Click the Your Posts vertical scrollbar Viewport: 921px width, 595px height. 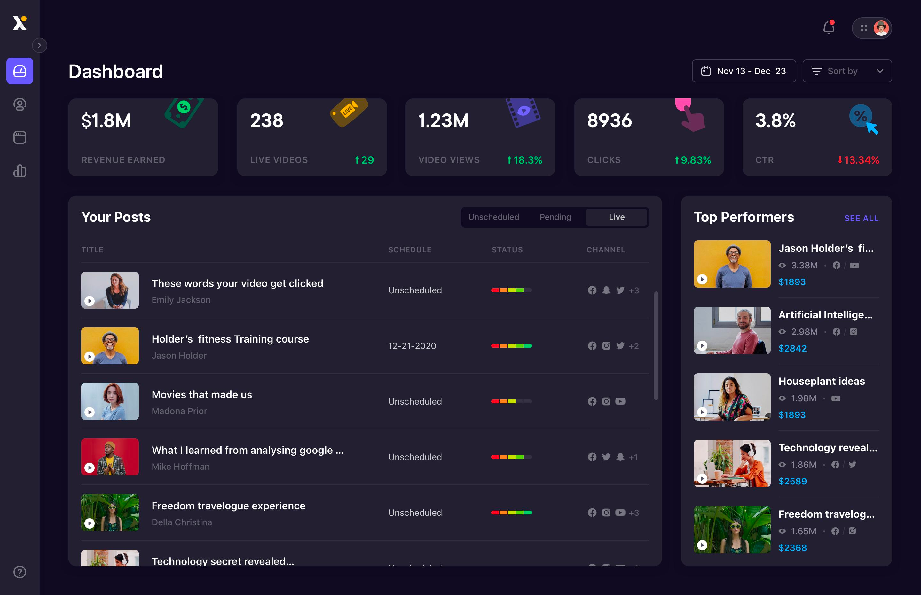tap(656, 346)
